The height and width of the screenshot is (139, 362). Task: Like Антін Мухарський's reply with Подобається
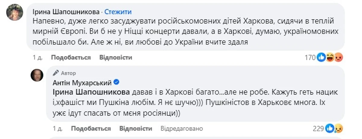pyautogui.click(x=91, y=129)
